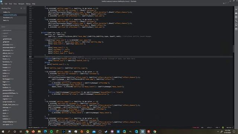This screenshot has width=238, height=134.
Task: Click the green linting checkmark in status bar
Action: pyautogui.click(x=223, y=127)
